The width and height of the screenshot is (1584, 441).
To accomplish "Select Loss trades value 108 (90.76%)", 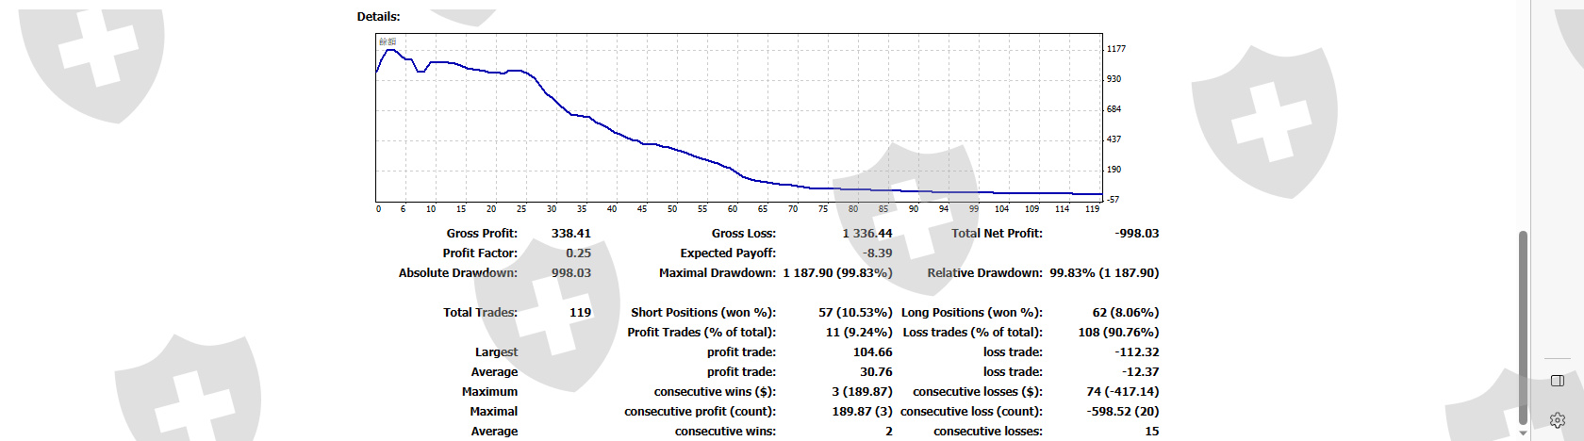I will pos(1119,333).
